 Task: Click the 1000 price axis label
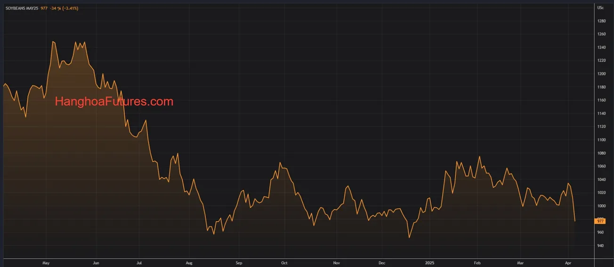[x=601, y=206]
